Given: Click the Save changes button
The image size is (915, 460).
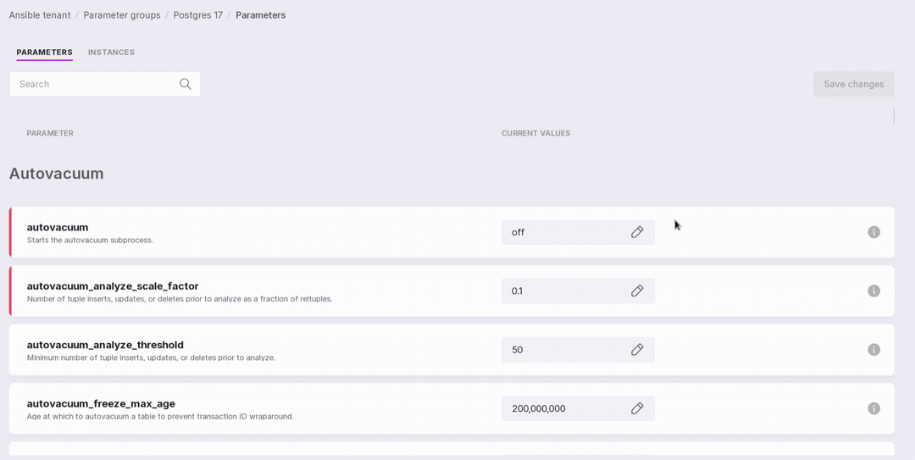Looking at the screenshot, I should [x=853, y=84].
